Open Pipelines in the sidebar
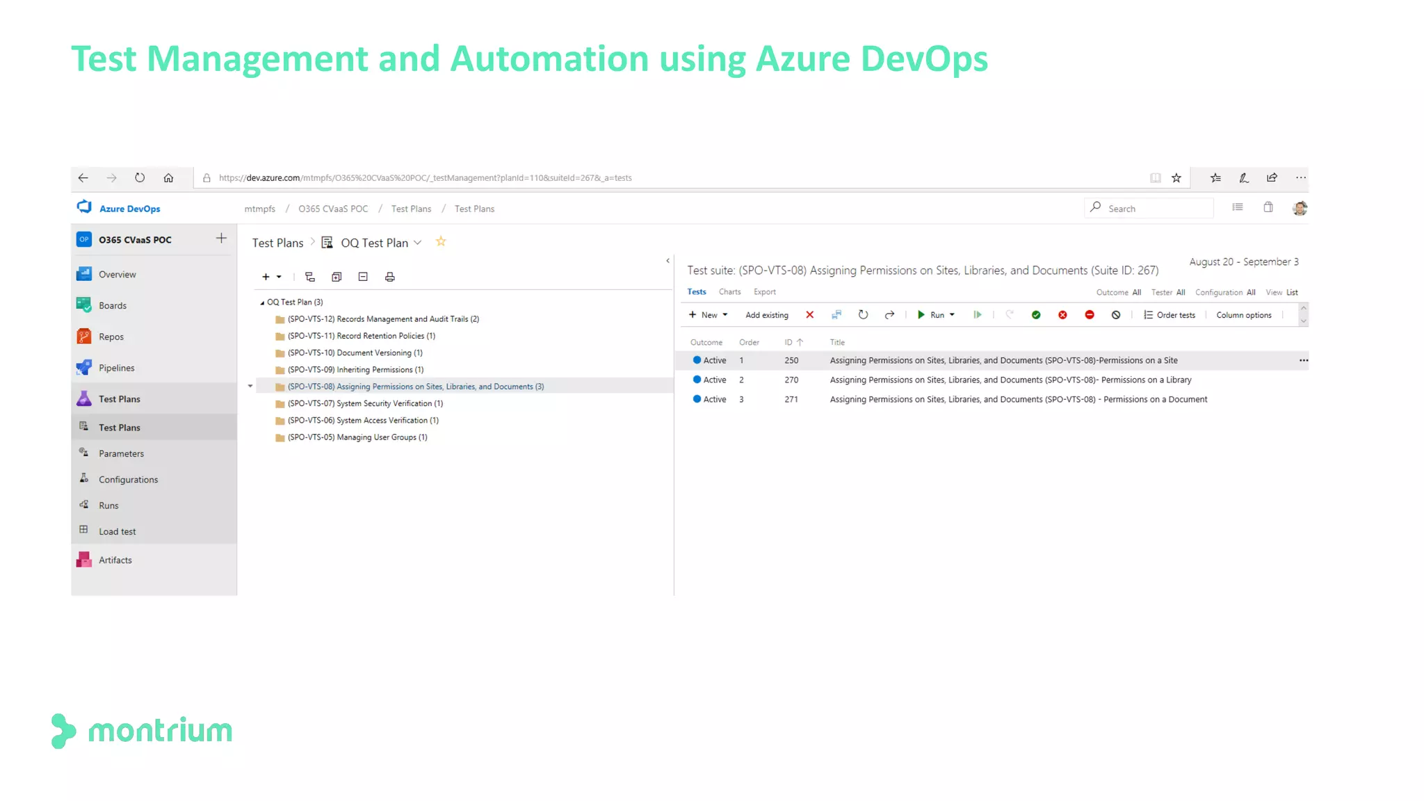The image size is (1424, 801). (154, 368)
